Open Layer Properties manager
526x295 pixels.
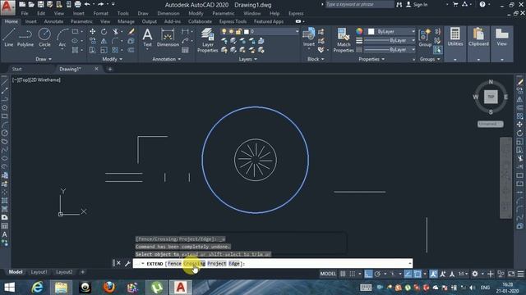208,40
